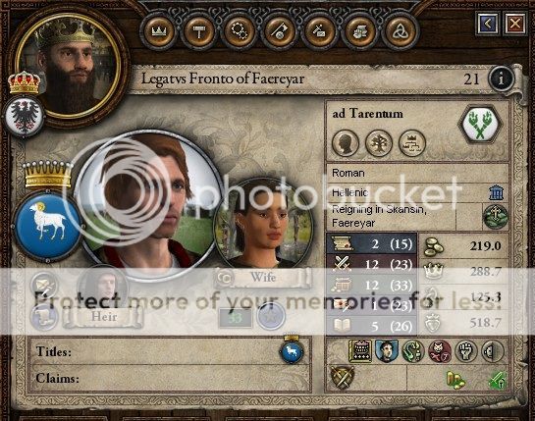Select the character head silhouette icon

click(x=346, y=143)
